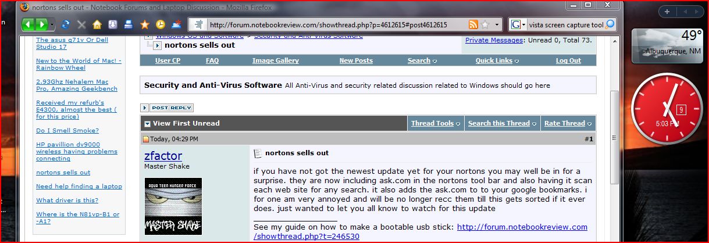Image resolution: width=709 pixels, height=243 pixels.
Task: Open the back/forward history dropdown arrow
Action: click(52, 25)
